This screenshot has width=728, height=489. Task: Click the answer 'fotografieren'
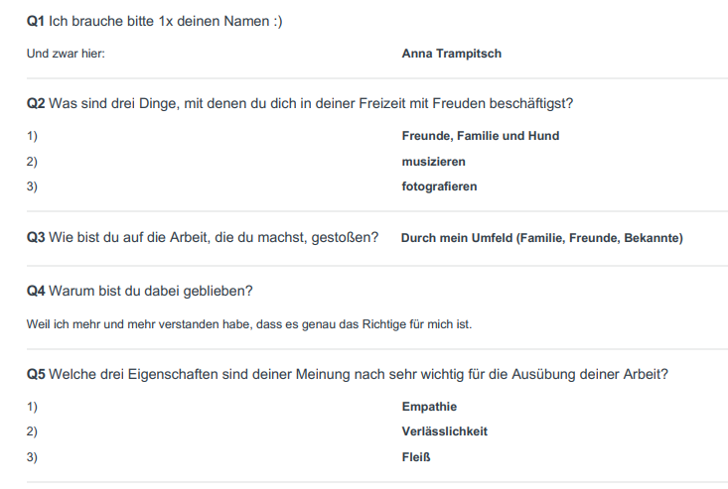tap(439, 186)
